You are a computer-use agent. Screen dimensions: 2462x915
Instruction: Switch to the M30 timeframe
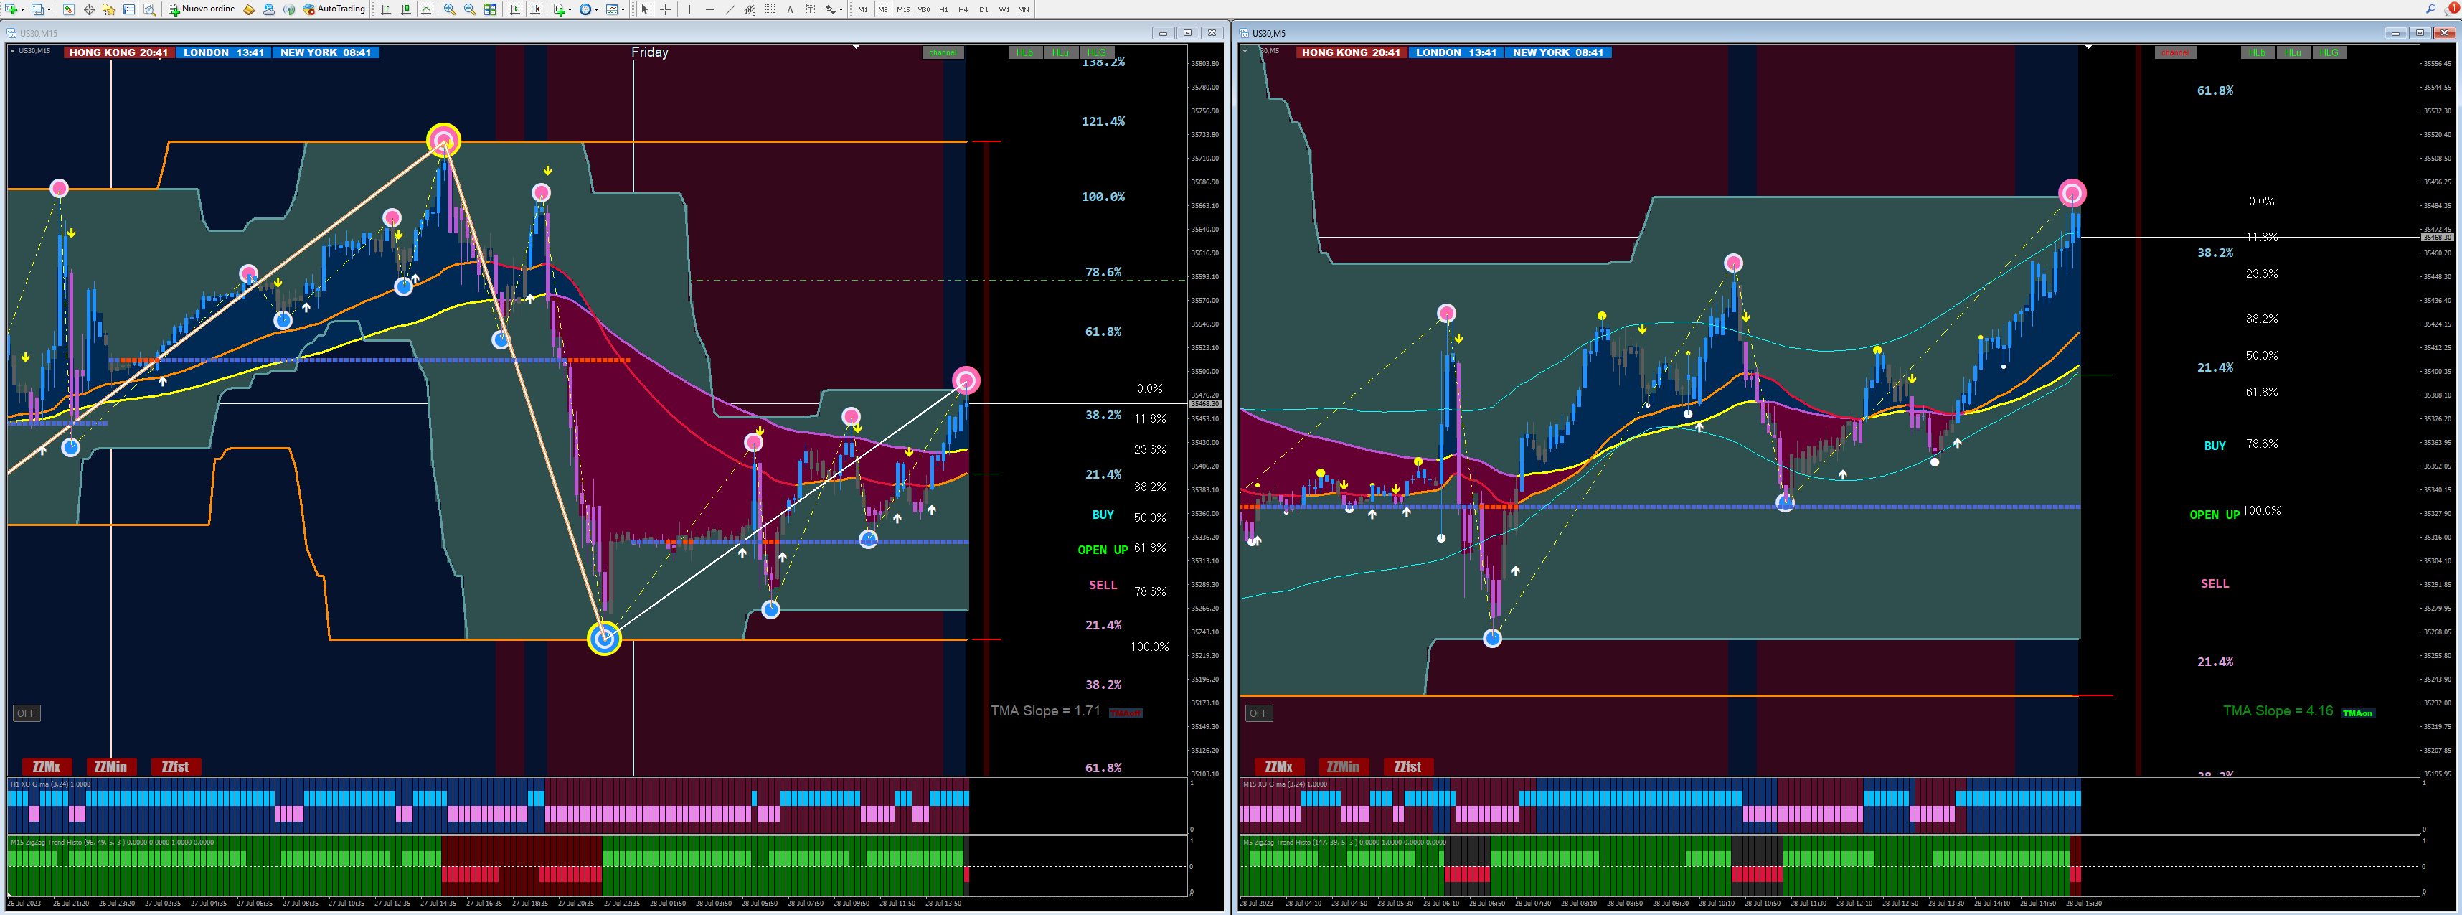click(923, 9)
